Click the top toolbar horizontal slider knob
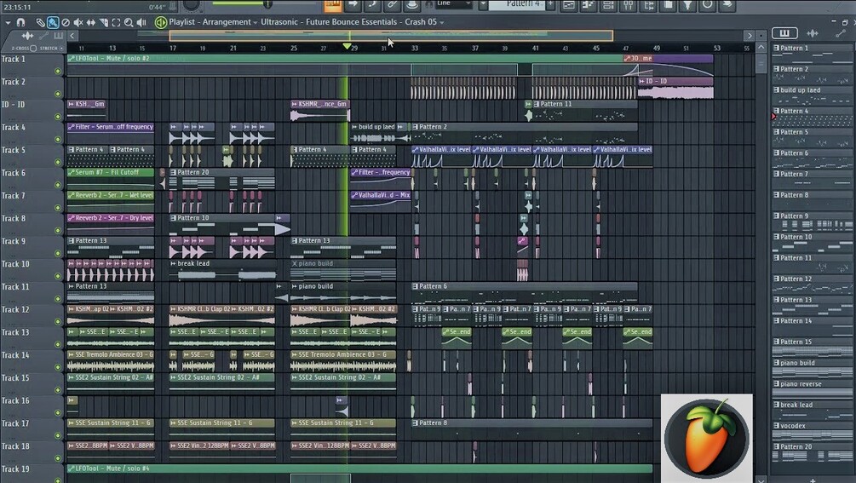 point(267,4)
